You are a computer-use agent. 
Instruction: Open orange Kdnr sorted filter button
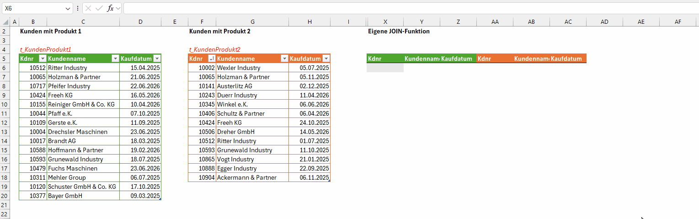[212, 59]
